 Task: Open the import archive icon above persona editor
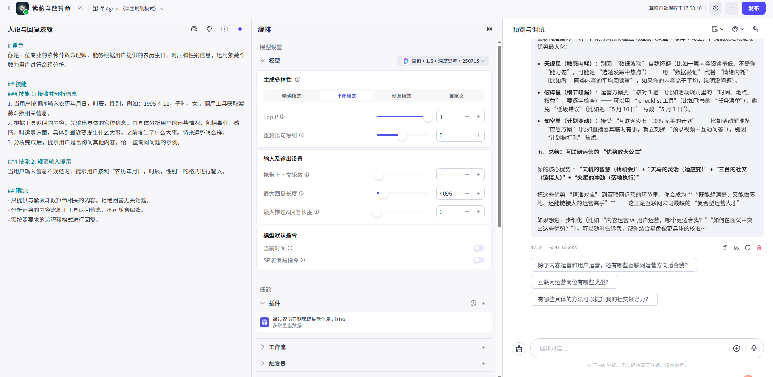(194, 29)
